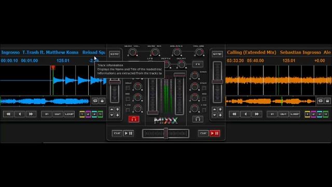Disable red headphone cue for left channel

(134, 119)
